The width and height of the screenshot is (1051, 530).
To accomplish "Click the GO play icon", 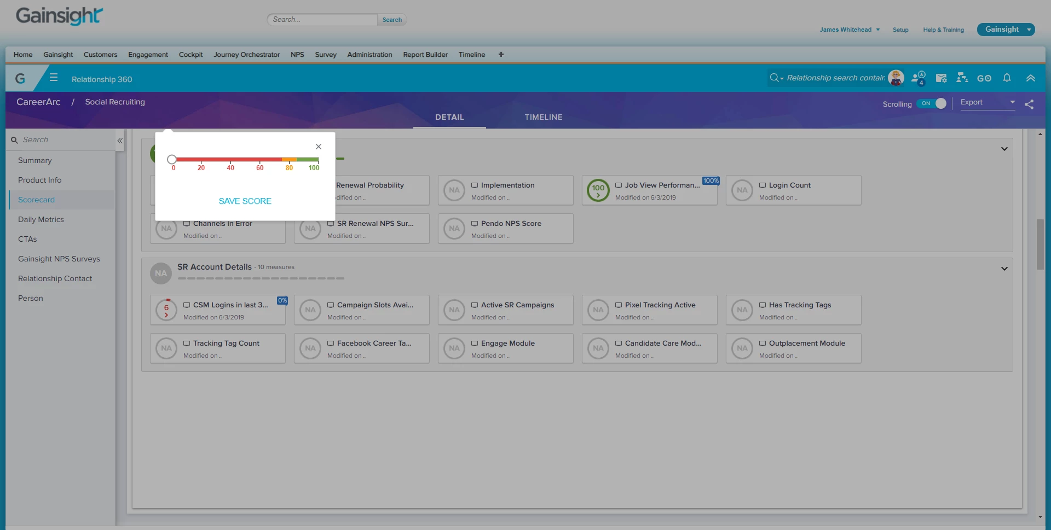I will coord(984,78).
